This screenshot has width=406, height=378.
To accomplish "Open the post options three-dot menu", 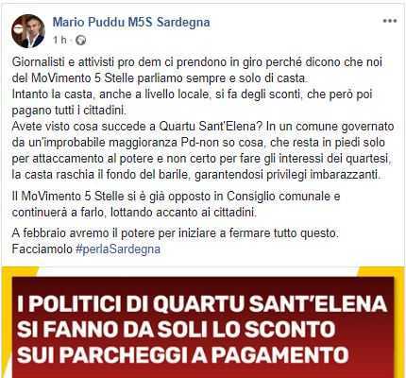I will [x=389, y=21].
